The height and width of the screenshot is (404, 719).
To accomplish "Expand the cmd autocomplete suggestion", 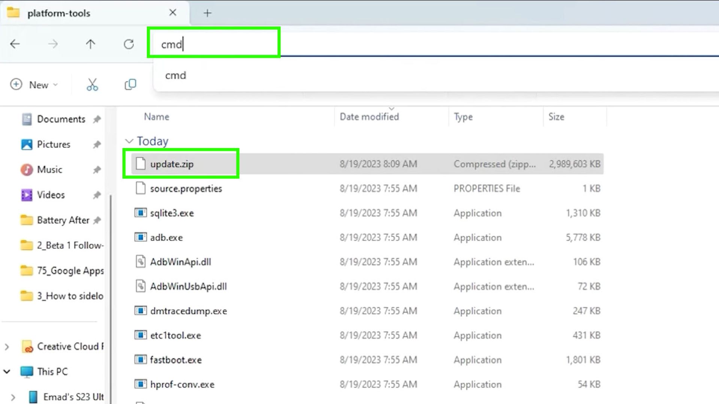I will pos(175,75).
